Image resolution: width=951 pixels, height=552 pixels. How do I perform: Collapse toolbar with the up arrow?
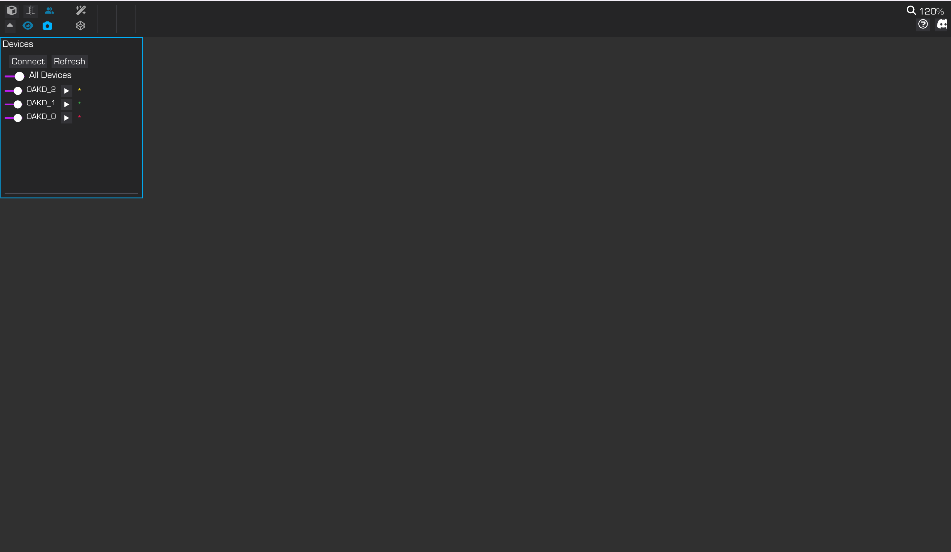tap(10, 25)
